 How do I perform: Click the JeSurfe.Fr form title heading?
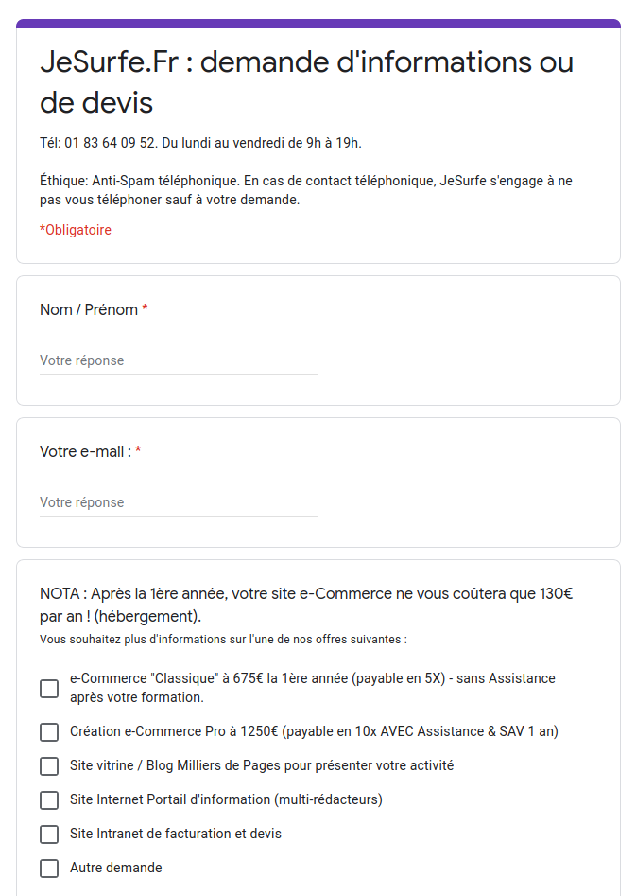tap(306, 81)
